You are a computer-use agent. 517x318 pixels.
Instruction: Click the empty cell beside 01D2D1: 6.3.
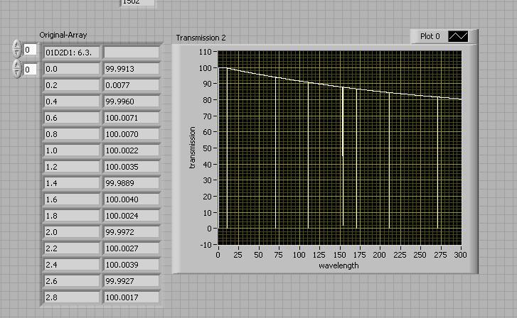pos(132,53)
